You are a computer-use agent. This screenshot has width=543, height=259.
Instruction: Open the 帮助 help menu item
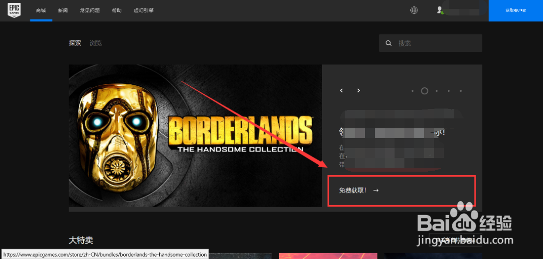click(x=117, y=10)
